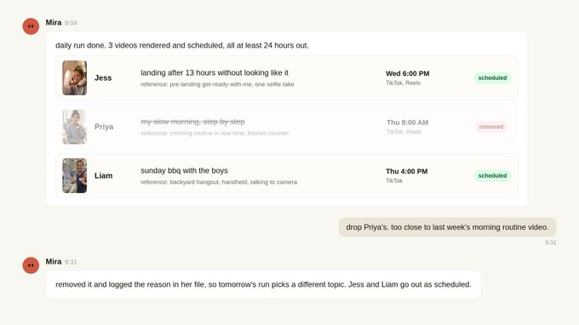This screenshot has width=579, height=325.
Task: Select the struck-through 'my slow morning, step by step' title
Action: [x=192, y=122]
